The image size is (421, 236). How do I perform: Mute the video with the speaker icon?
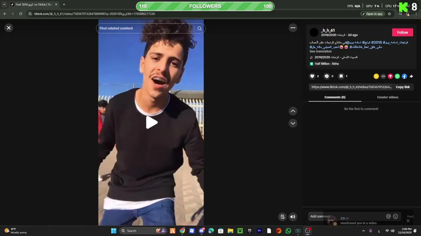coord(293,217)
